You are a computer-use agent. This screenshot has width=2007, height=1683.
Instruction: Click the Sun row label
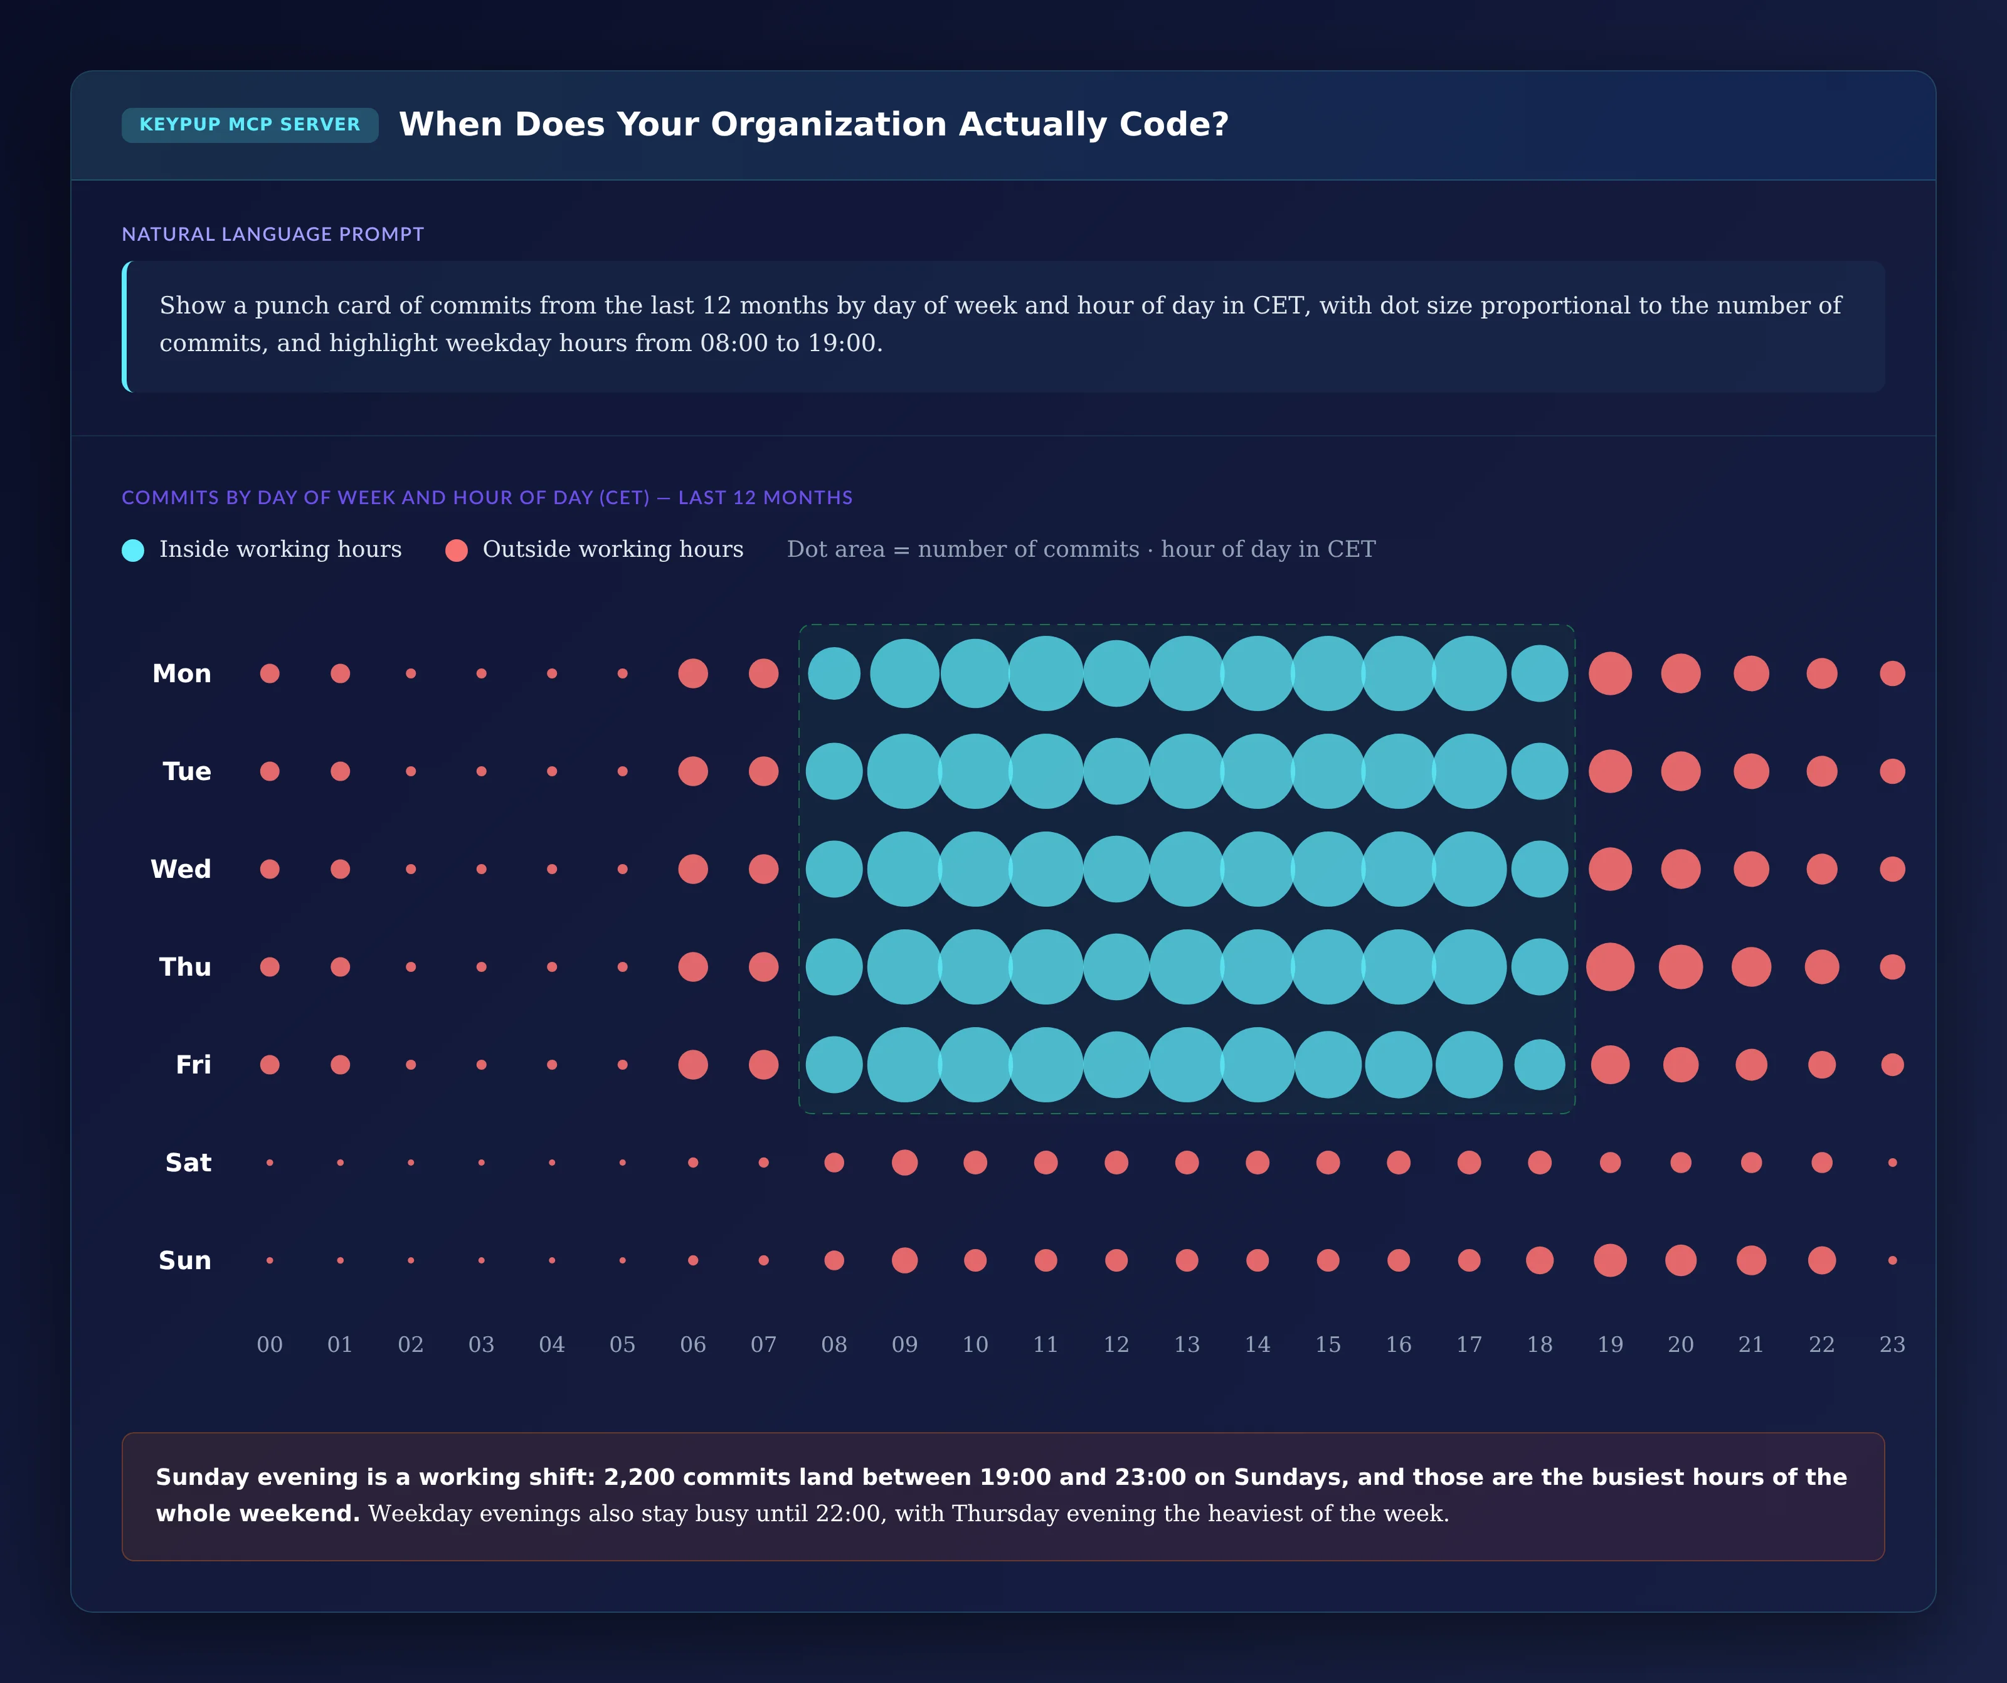(x=184, y=1260)
